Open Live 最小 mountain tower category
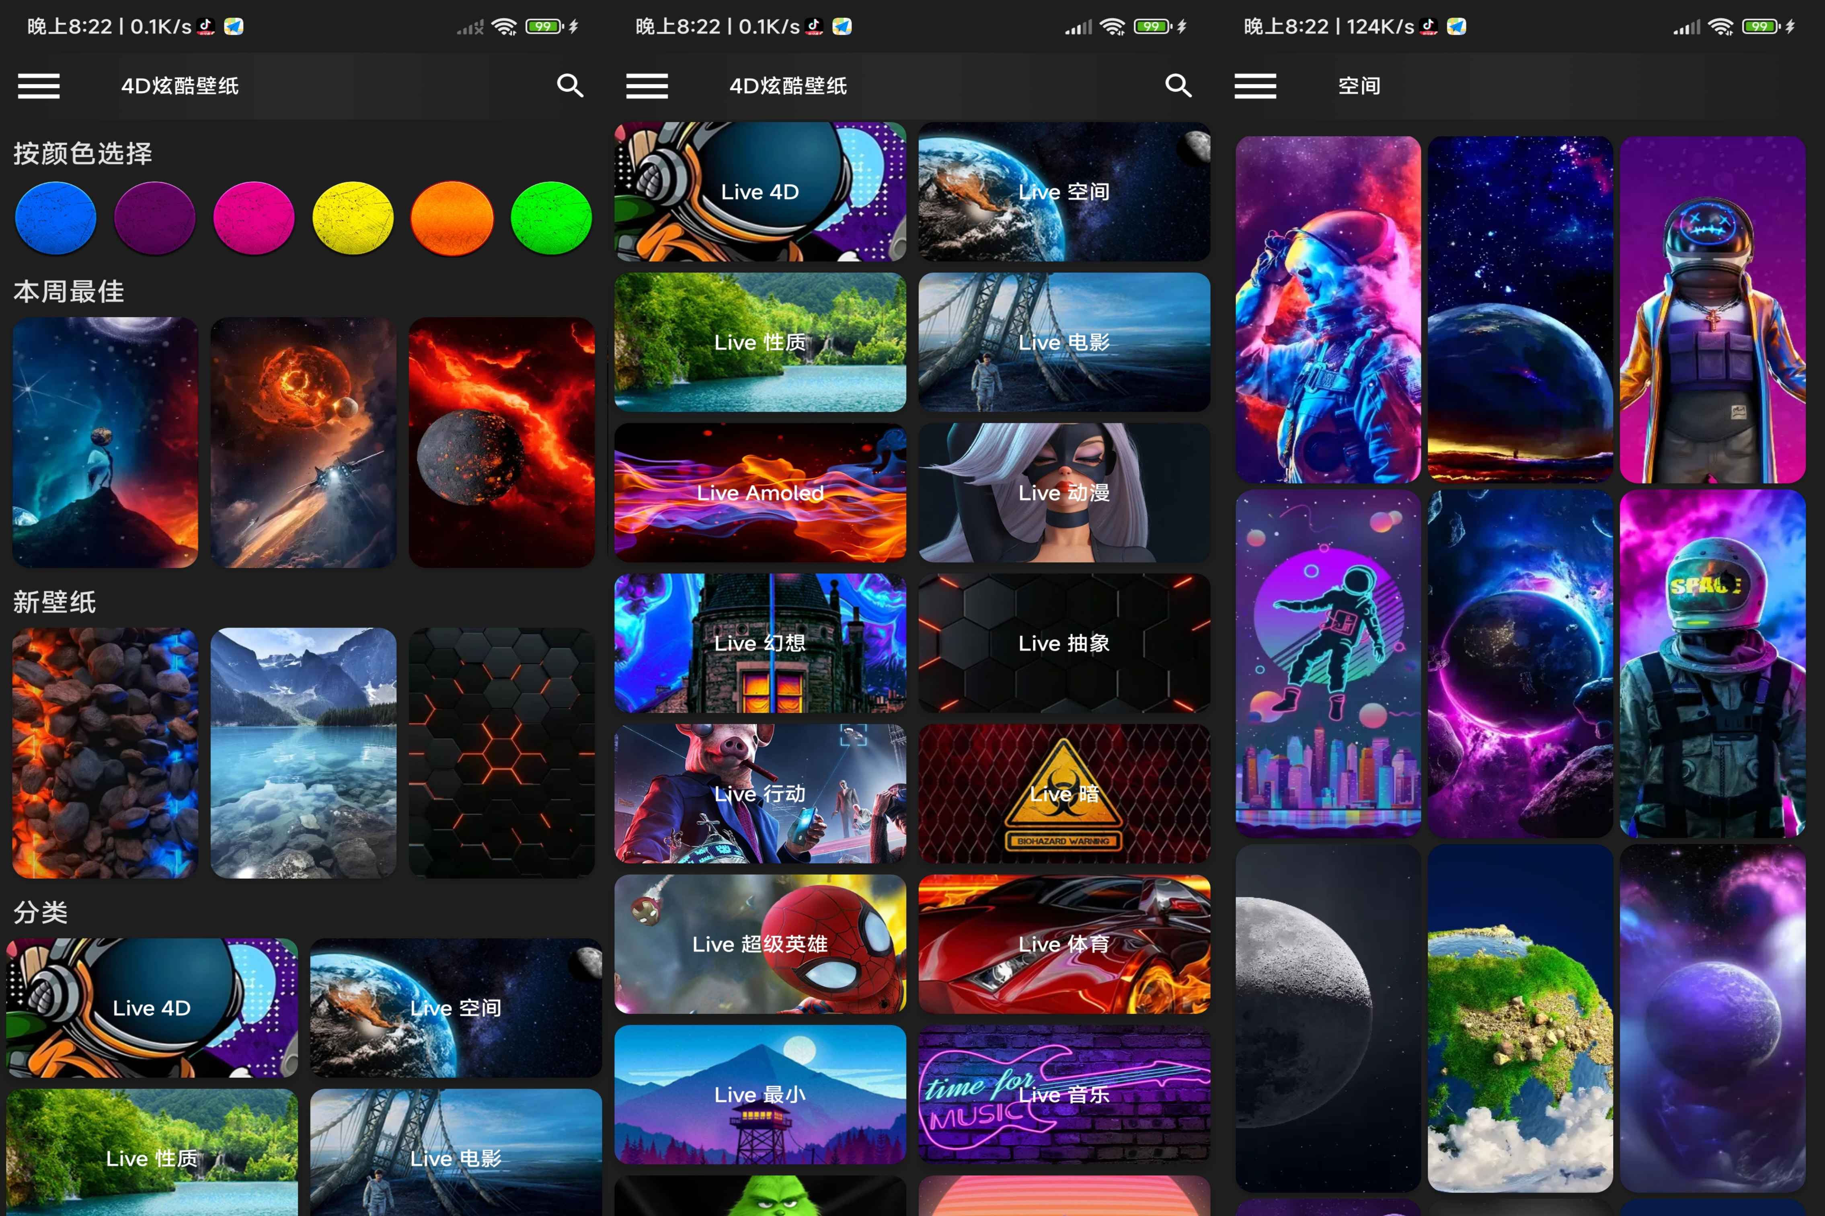The image size is (1825, 1216). [x=760, y=1094]
